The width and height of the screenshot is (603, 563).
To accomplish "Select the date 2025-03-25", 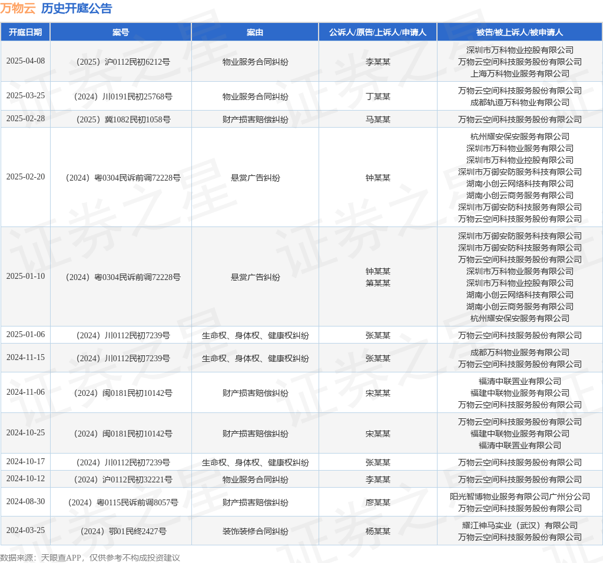I will [25, 96].
